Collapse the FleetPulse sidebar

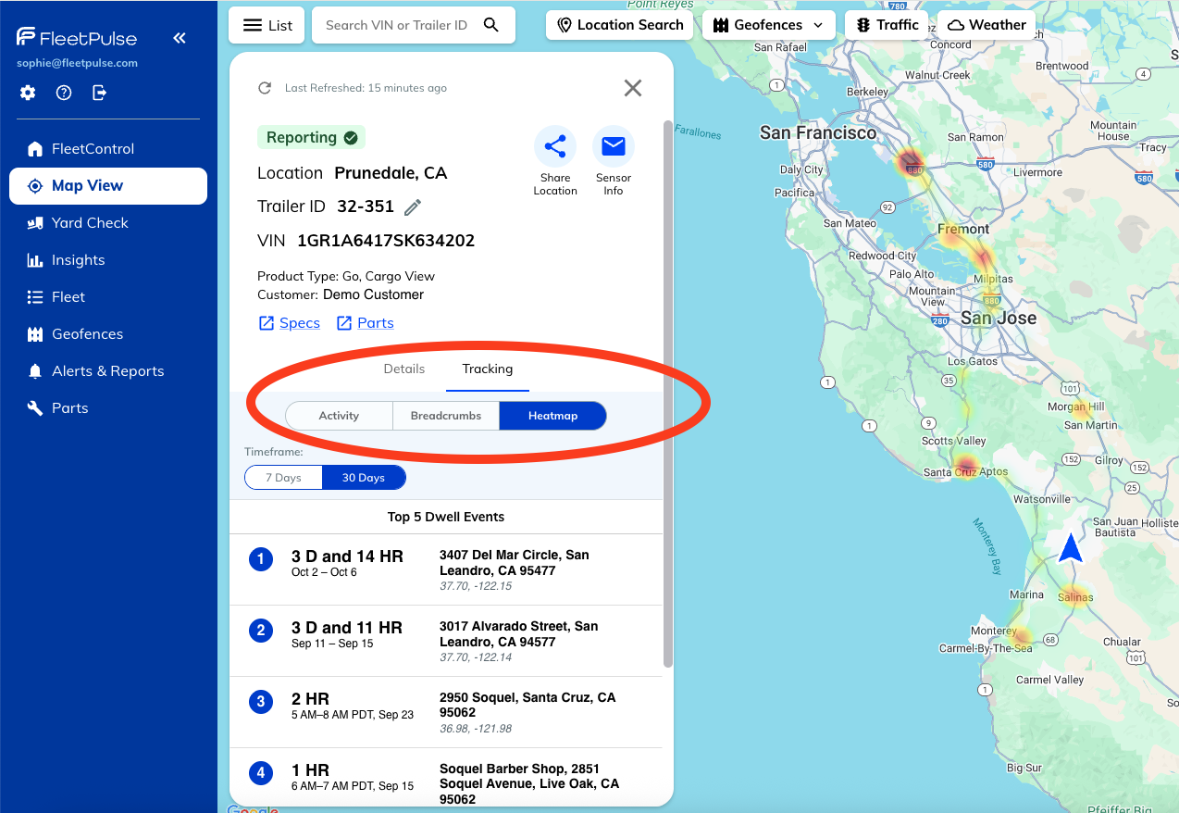(x=179, y=38)
